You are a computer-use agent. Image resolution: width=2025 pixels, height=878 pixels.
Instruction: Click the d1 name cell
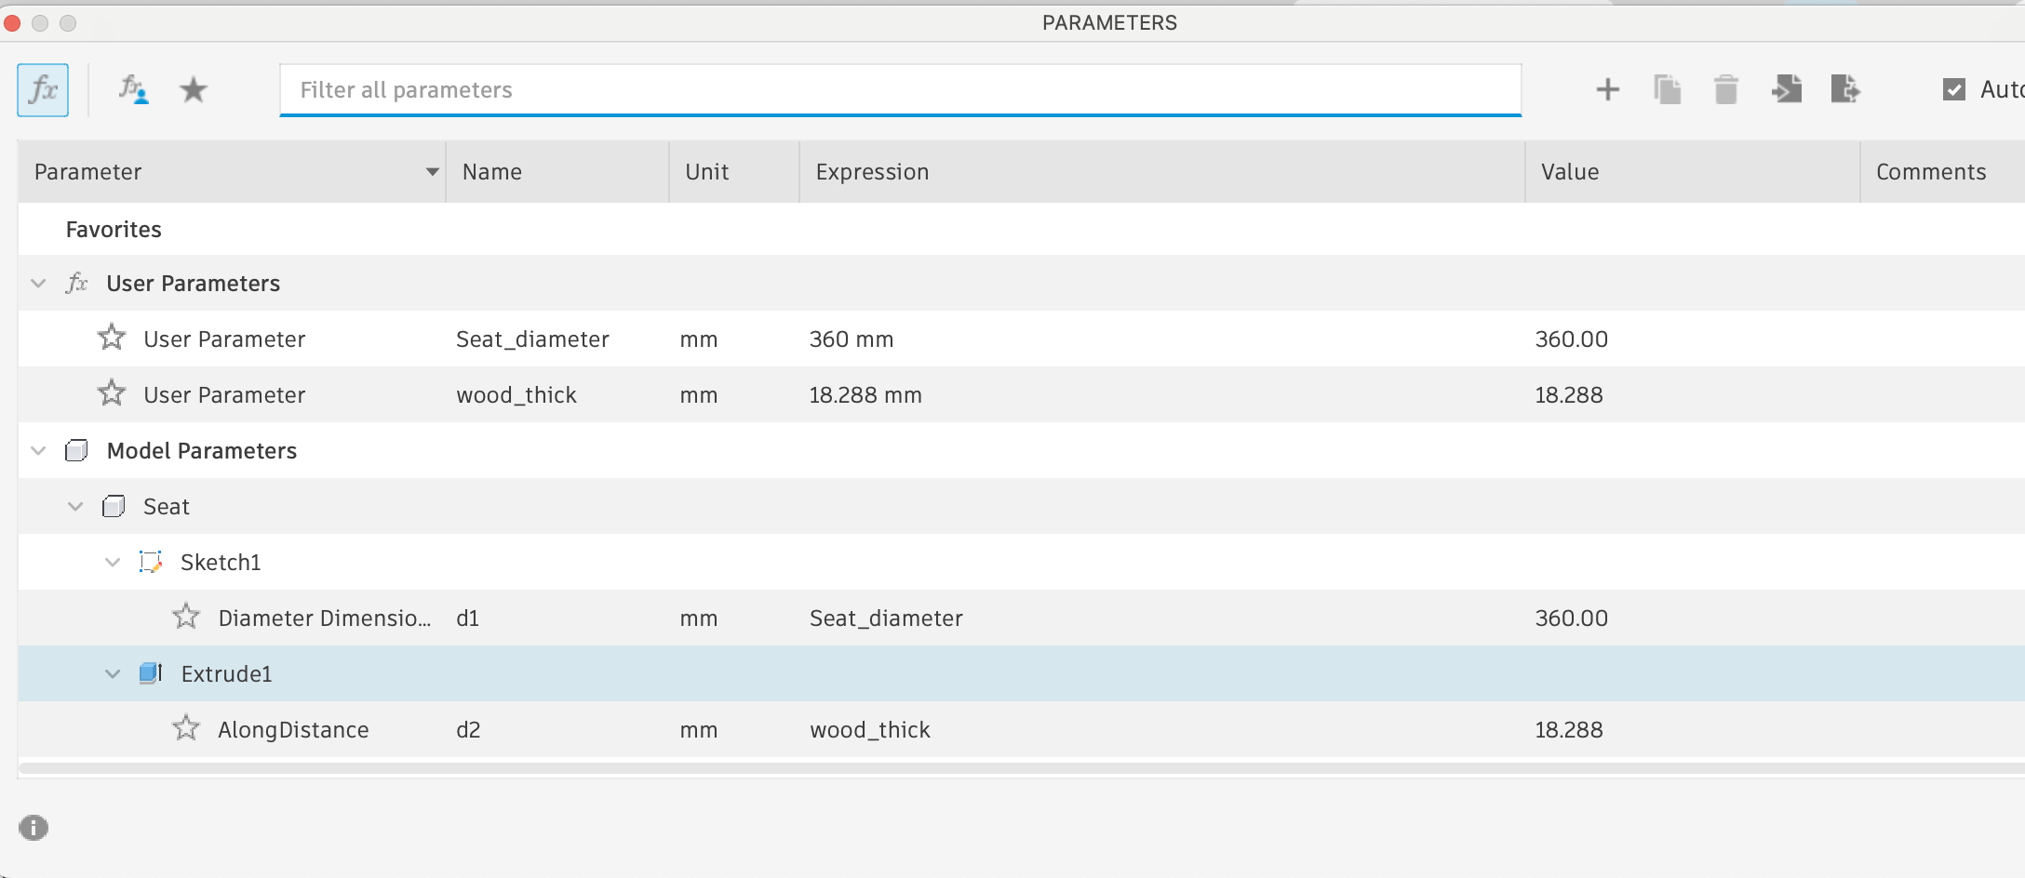click(467, 619)
